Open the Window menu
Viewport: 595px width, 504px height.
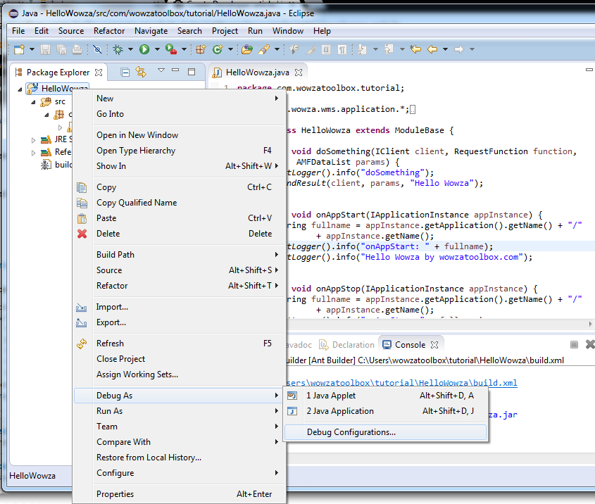287,30
